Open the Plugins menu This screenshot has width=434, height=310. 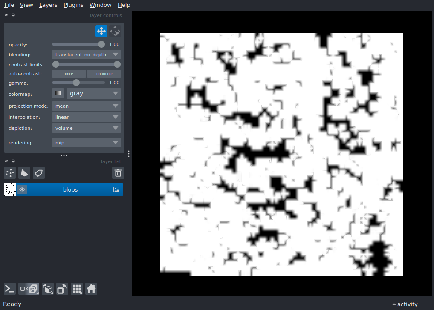[x=73, y=5]
